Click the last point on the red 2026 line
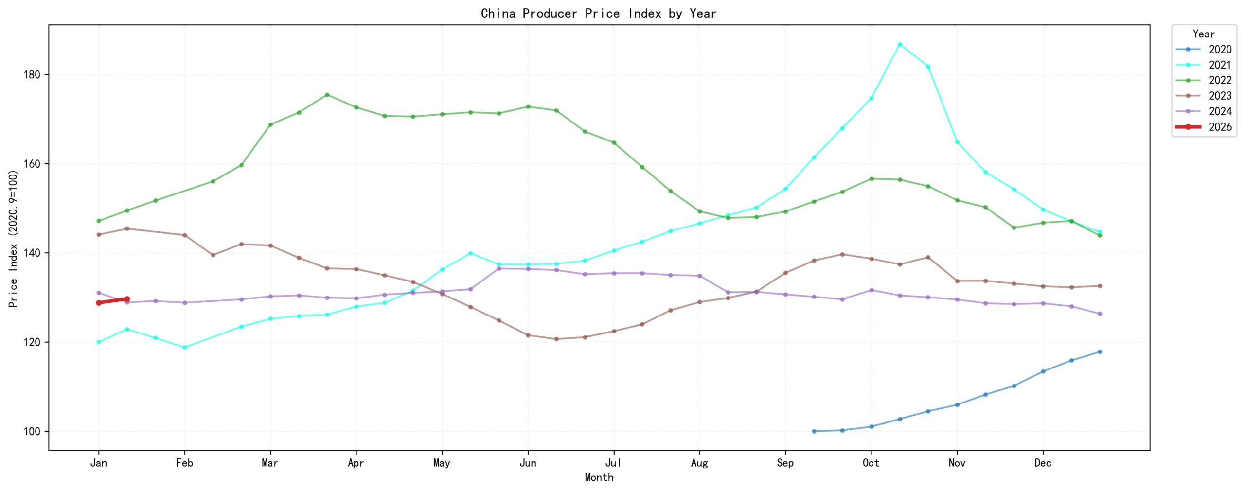The width and height of the screenshot is (1245, 491). [127, 298]
